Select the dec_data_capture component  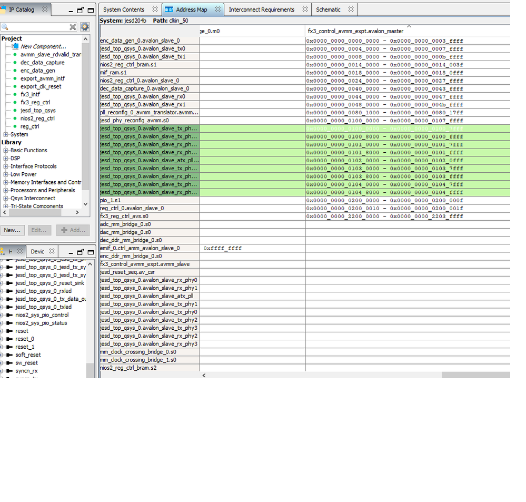click(x=42, y=62)
